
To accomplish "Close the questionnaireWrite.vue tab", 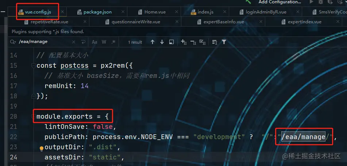I will [177, 22].
